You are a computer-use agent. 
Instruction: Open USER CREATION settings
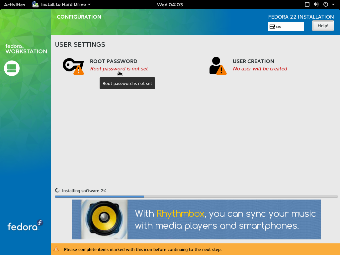pos(253,61)
